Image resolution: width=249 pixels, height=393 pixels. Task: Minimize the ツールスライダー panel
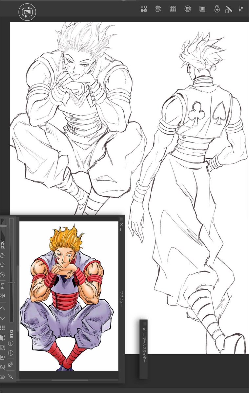(x=143, y=334)
